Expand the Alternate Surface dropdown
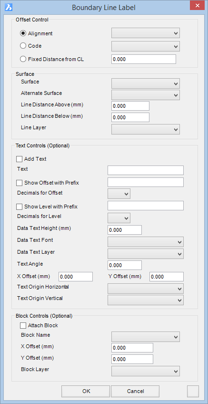 pos(146,95)
